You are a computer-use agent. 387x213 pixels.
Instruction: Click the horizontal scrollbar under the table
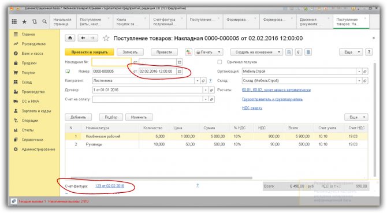point(162,178)
